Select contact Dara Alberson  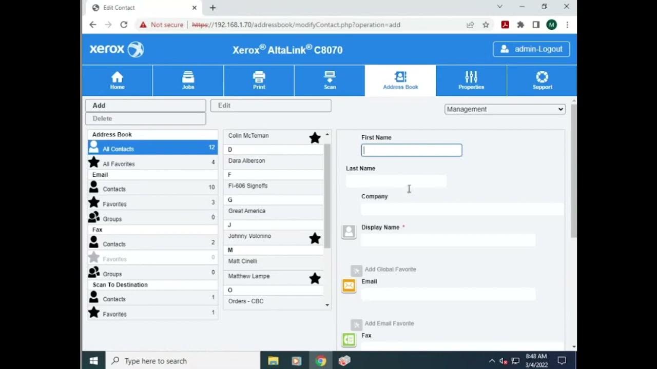tap(247, 161)
